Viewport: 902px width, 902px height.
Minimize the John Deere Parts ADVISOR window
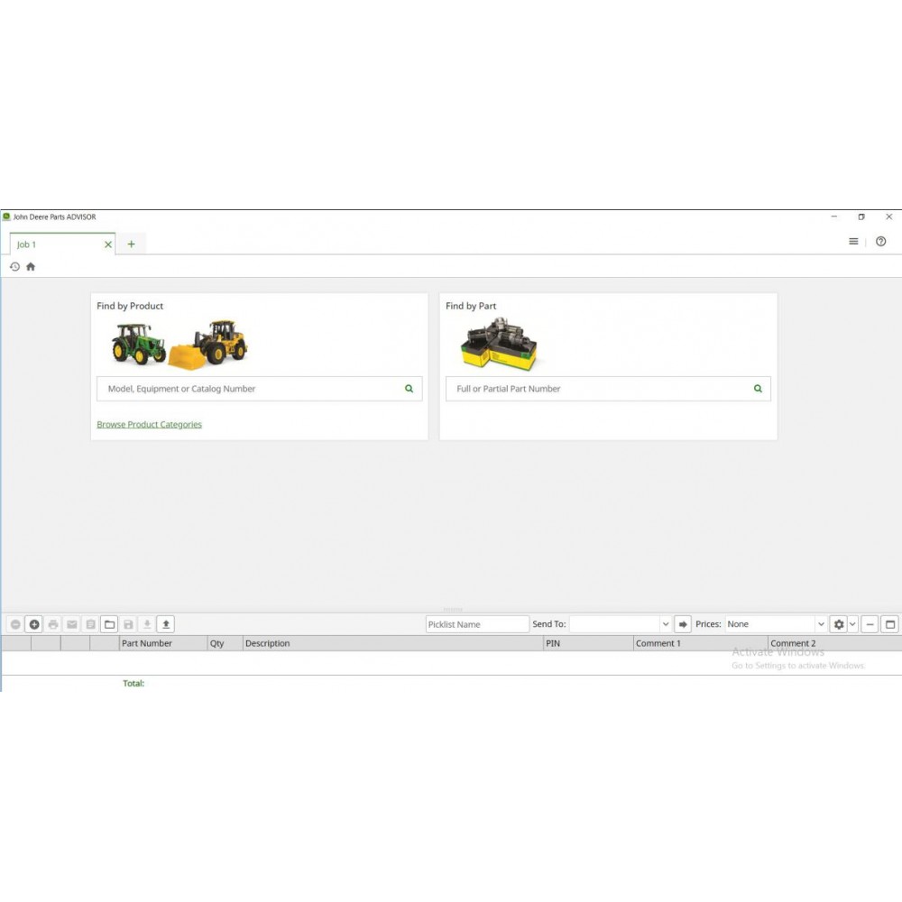point(834,216)
